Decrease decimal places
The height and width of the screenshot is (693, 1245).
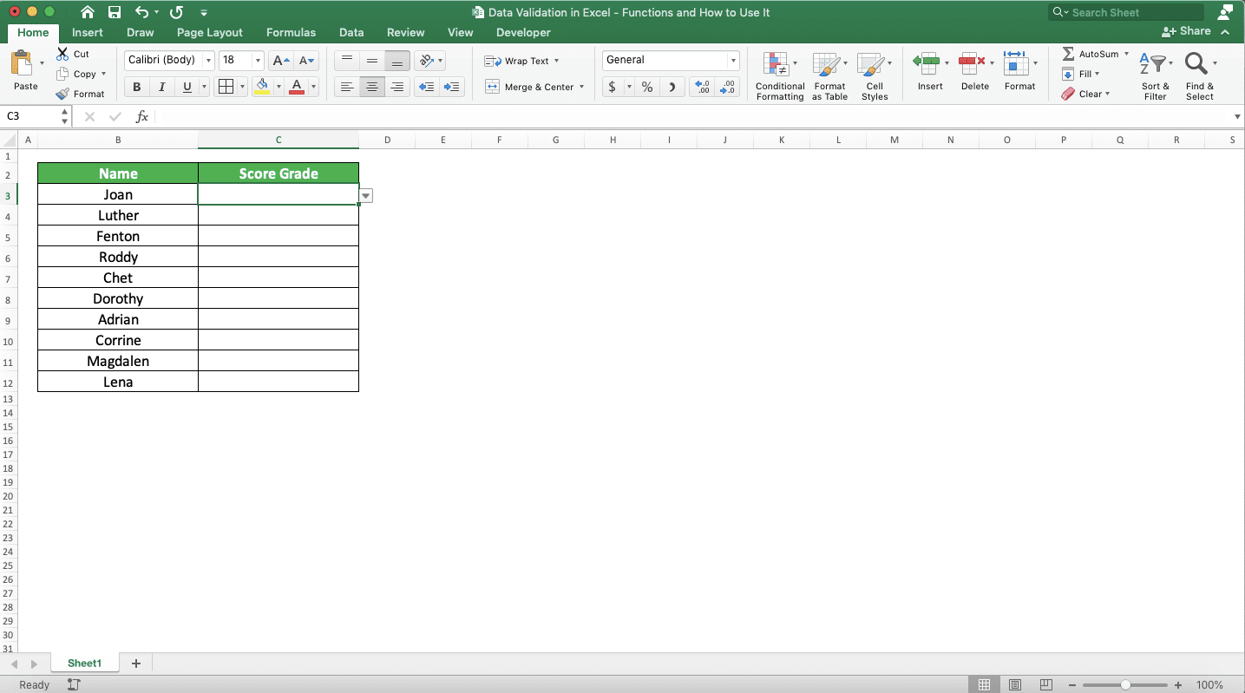(x=728, y=87)
